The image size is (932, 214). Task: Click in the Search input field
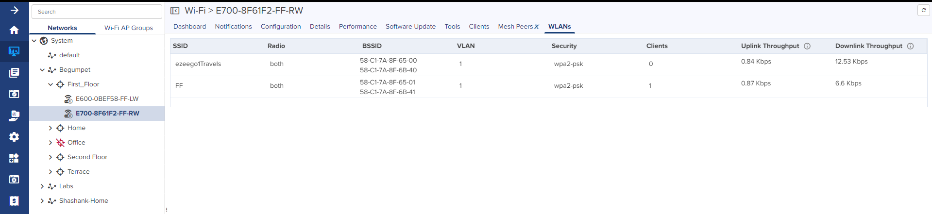tap(97, 12)
